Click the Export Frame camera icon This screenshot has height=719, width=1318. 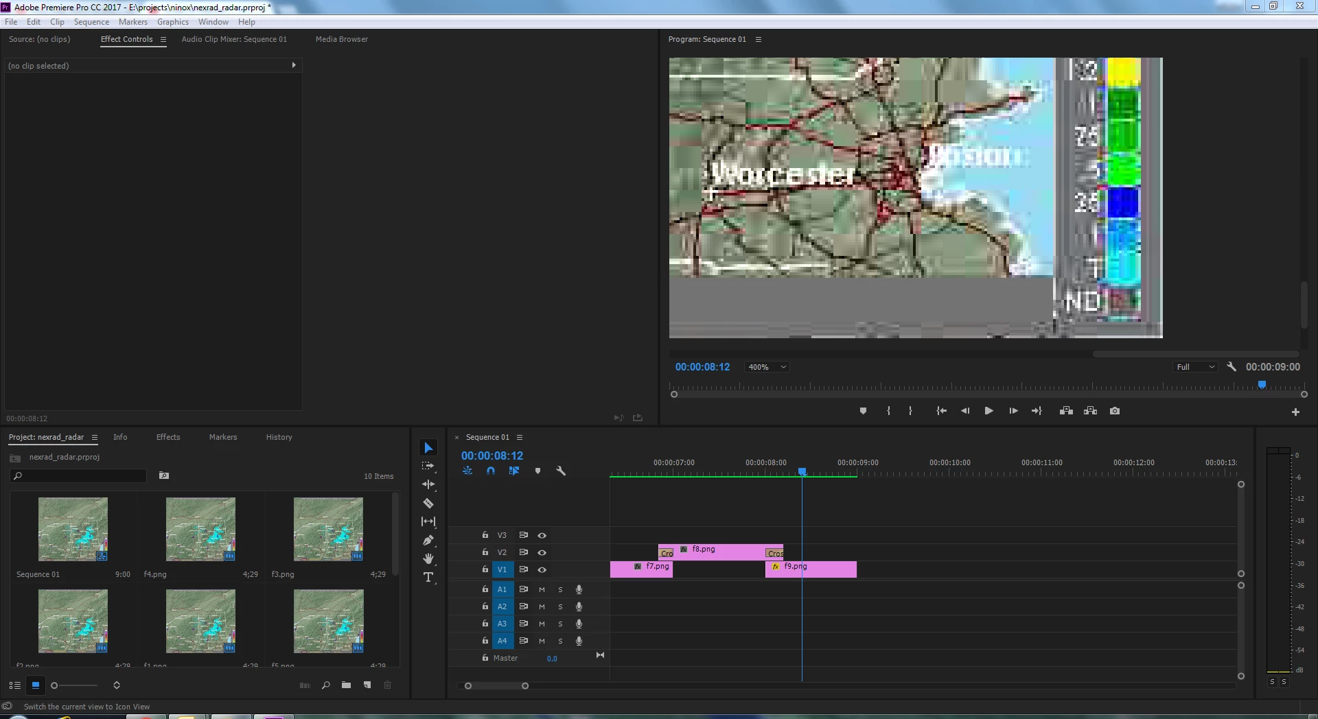point(1115,411)
